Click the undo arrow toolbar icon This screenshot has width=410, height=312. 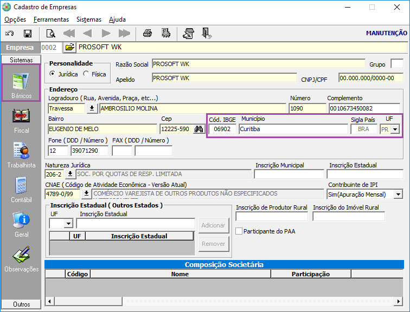click(x=9, y=34)
